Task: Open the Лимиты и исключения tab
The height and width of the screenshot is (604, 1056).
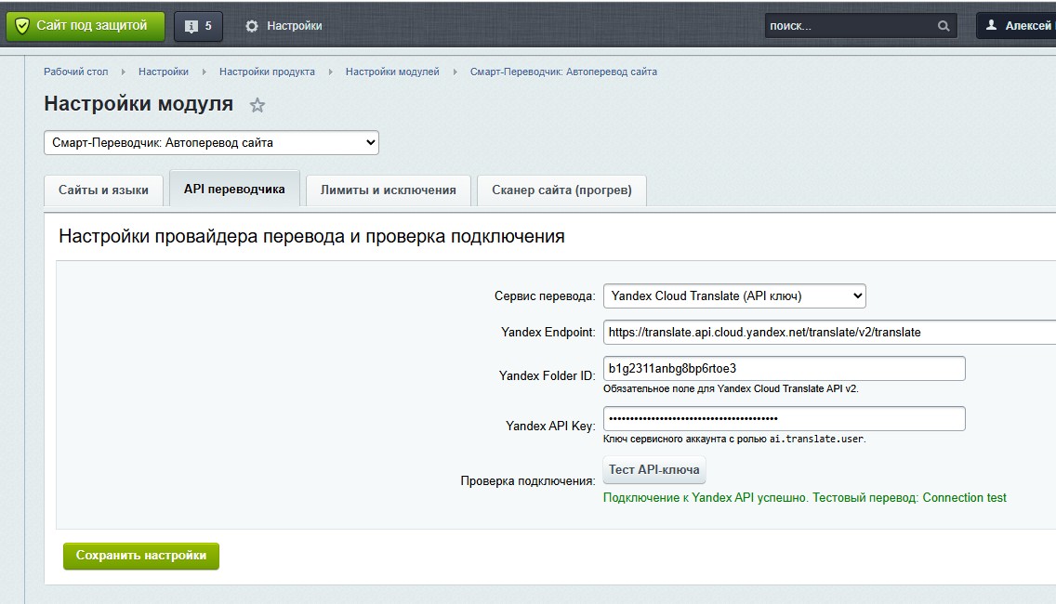Action: tap(388, 190)
